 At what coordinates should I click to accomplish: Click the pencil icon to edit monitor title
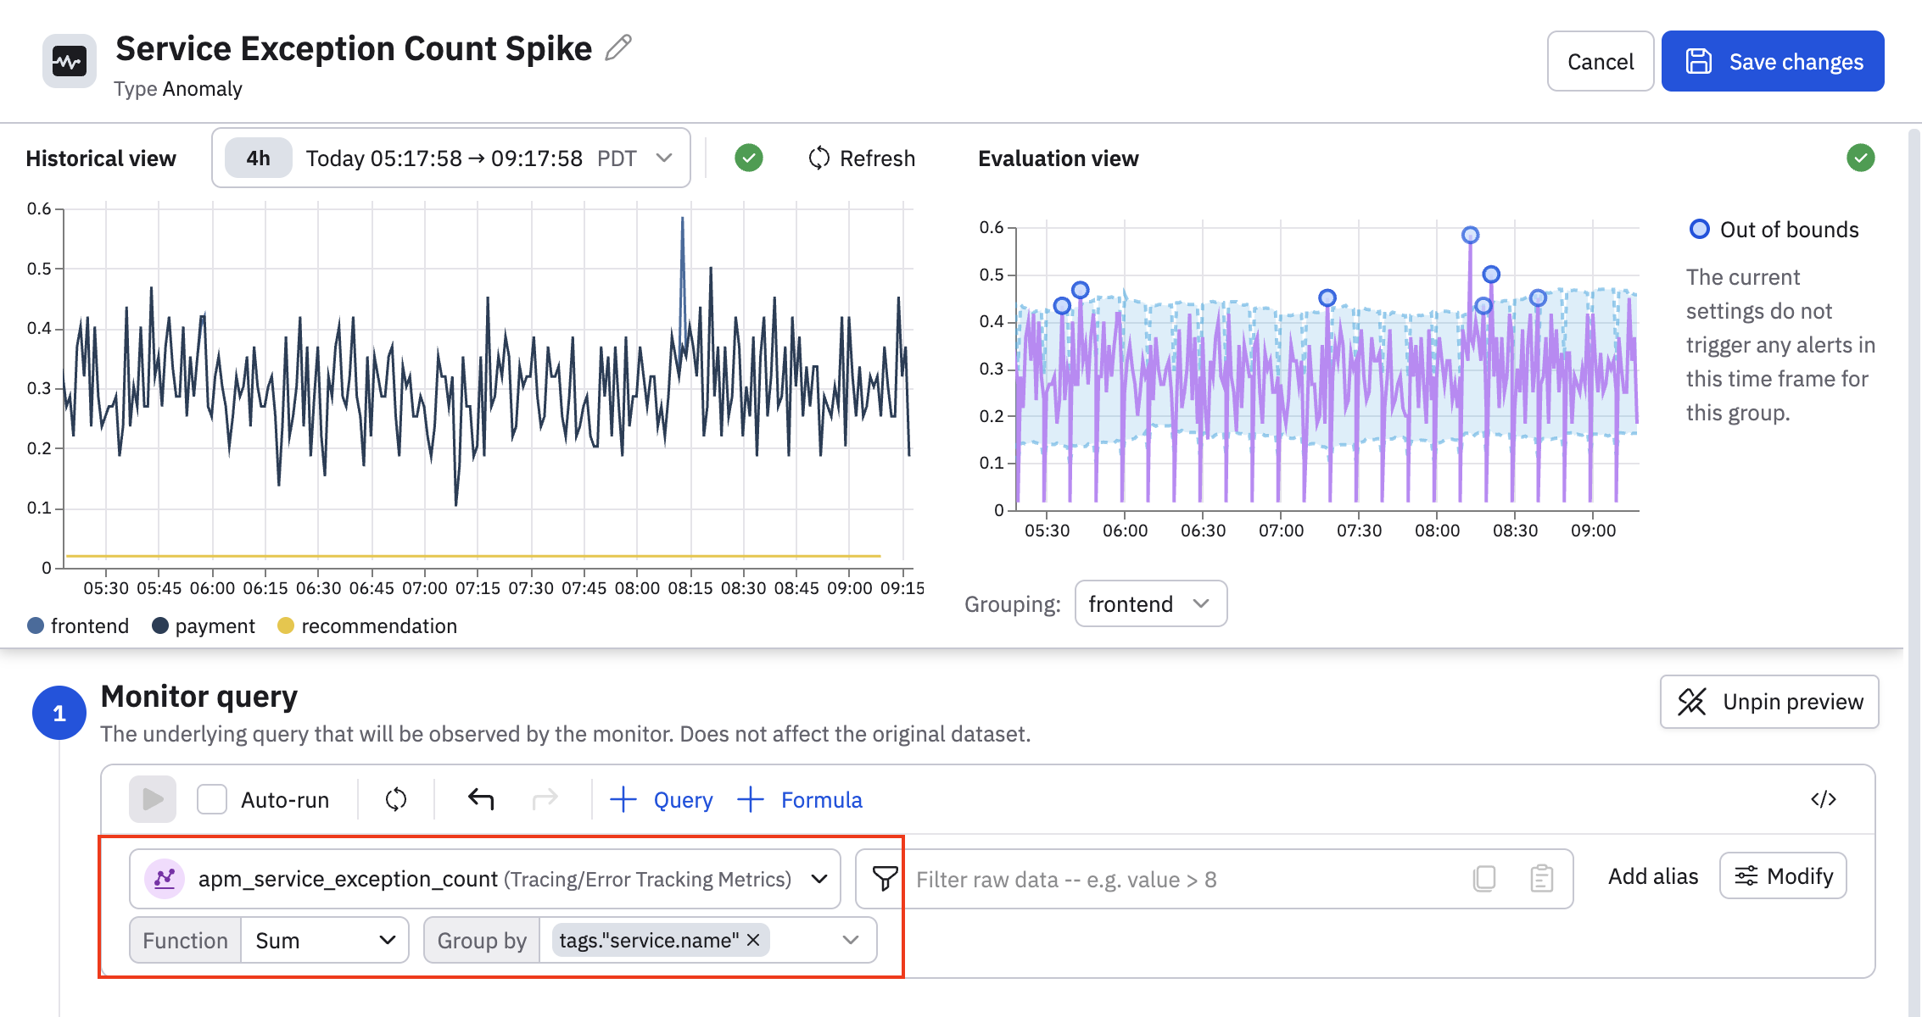click(618, 48)
